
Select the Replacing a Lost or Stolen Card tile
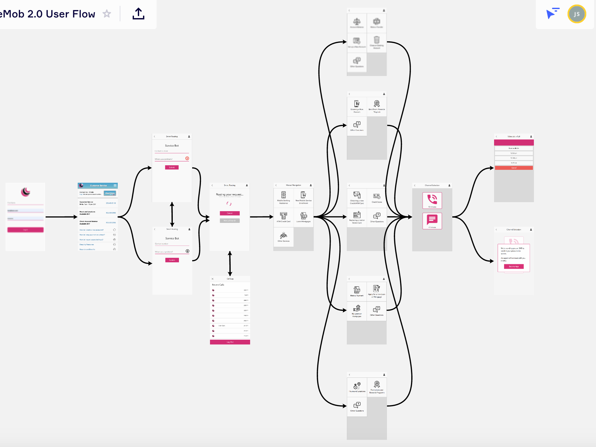click(357, 217)
